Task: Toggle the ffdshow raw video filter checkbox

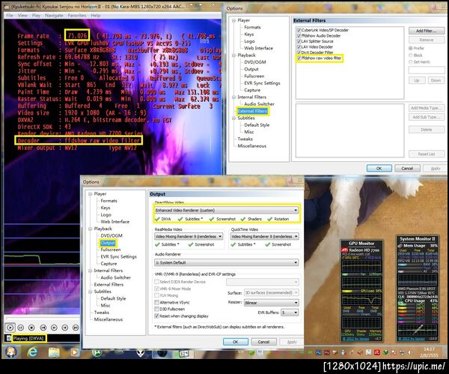Action: (x=299, y=58)
